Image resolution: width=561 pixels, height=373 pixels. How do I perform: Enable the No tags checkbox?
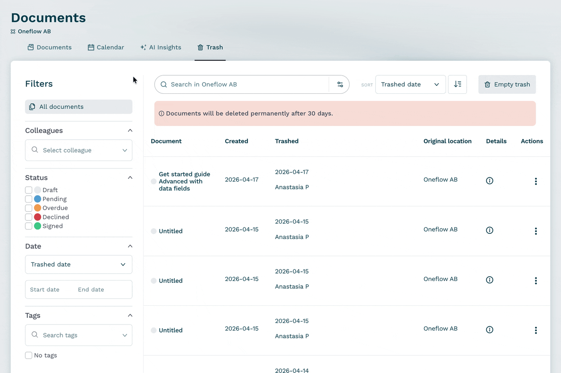29,355
